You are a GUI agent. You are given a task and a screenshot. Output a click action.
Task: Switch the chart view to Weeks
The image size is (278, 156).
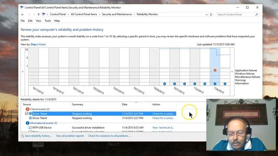pos(42,44)
